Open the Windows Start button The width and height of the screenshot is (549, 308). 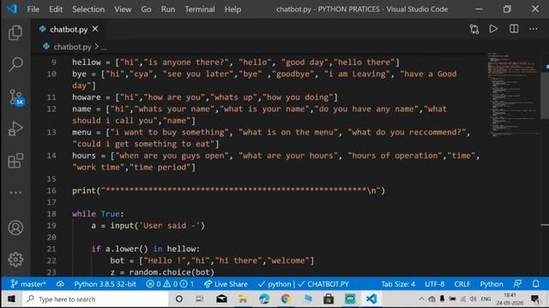[x=11, y=299]
